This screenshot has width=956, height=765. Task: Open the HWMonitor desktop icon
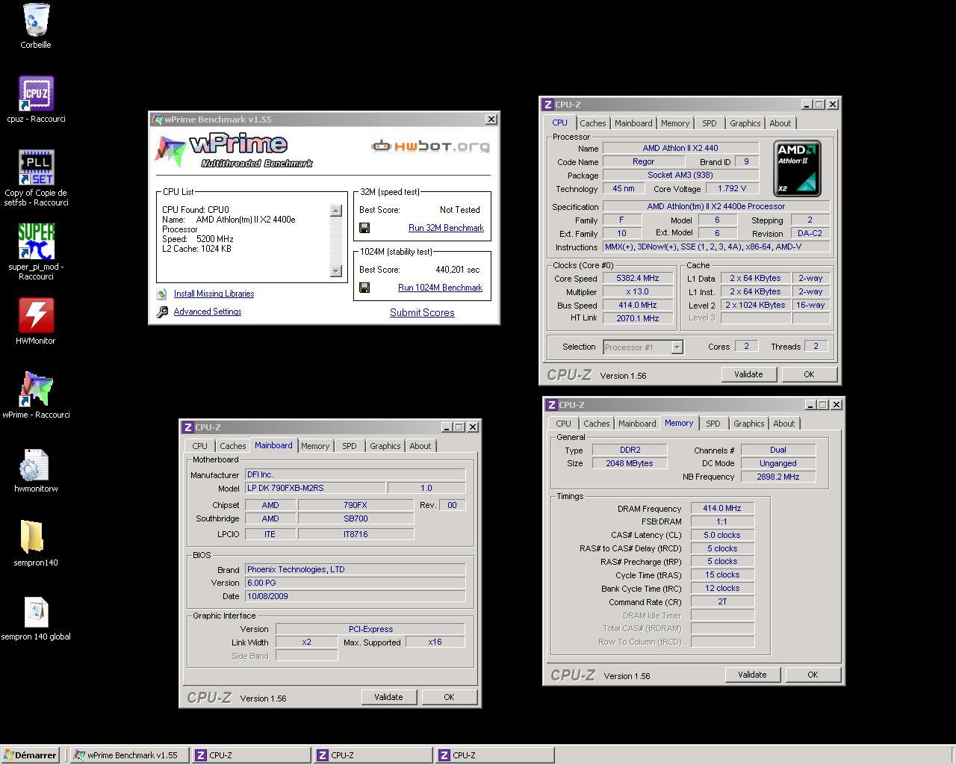click(x=36, y=316)
